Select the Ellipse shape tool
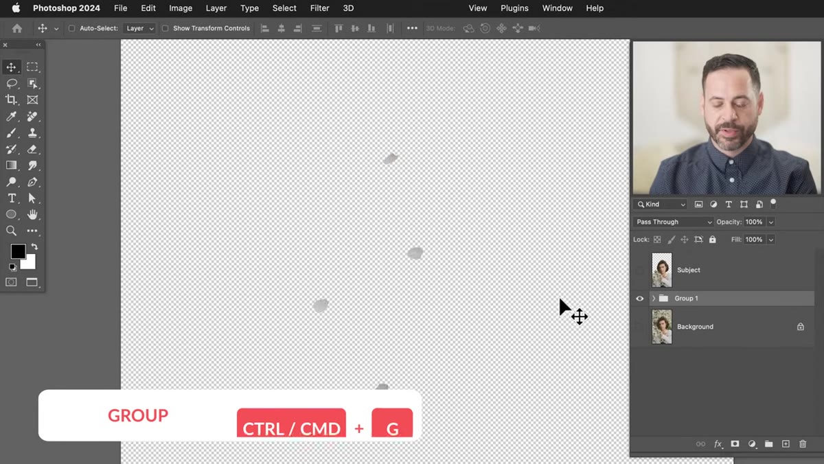Image resolution: width=824 pixels, height=464 pixels. (11, 214)
